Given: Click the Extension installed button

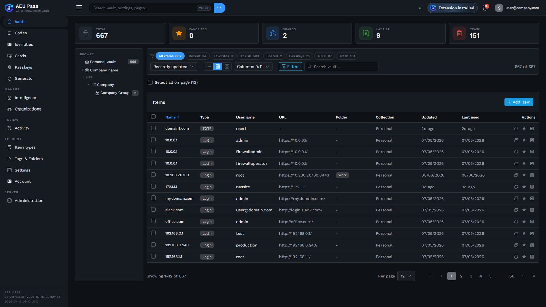Looking at the screenshot, I should point(452,8).
